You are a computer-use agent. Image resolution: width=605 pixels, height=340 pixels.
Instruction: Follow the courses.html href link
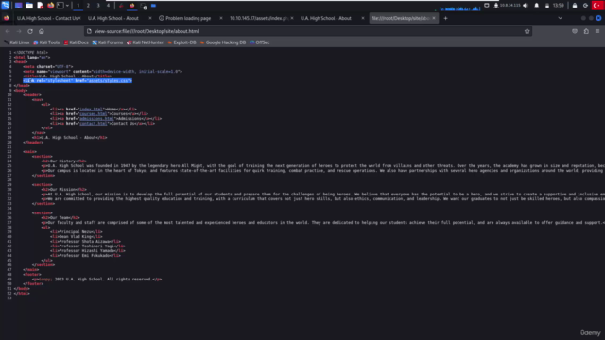[94, 113]
